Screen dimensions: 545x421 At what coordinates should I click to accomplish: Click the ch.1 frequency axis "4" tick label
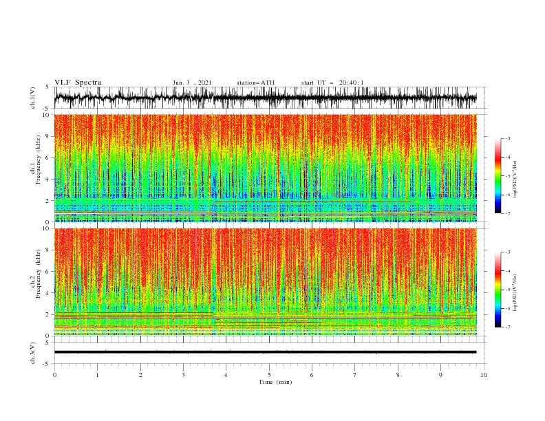coord(47,180)
